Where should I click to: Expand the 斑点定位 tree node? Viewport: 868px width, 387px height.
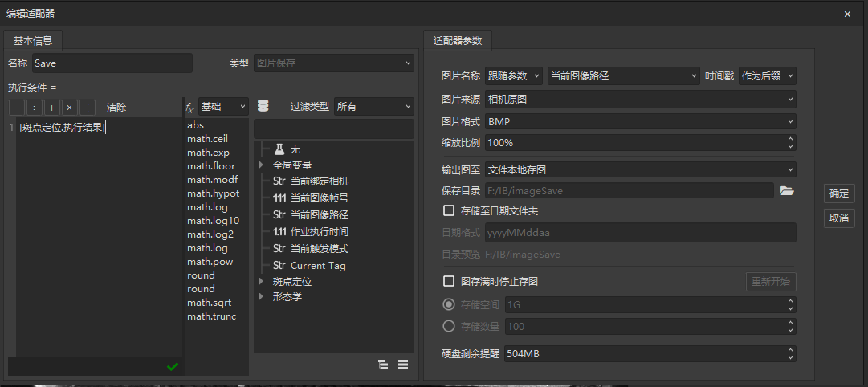(261, 282)
